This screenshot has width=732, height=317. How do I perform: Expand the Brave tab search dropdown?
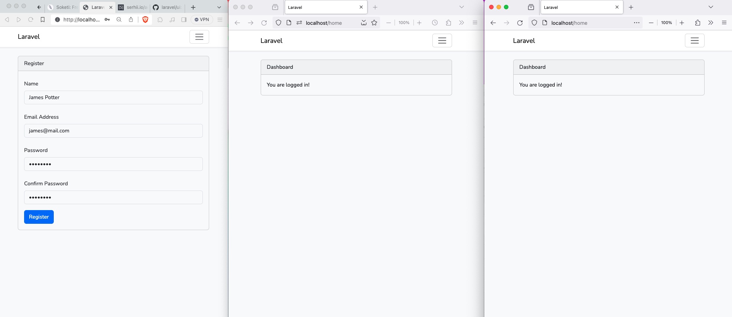219,7
